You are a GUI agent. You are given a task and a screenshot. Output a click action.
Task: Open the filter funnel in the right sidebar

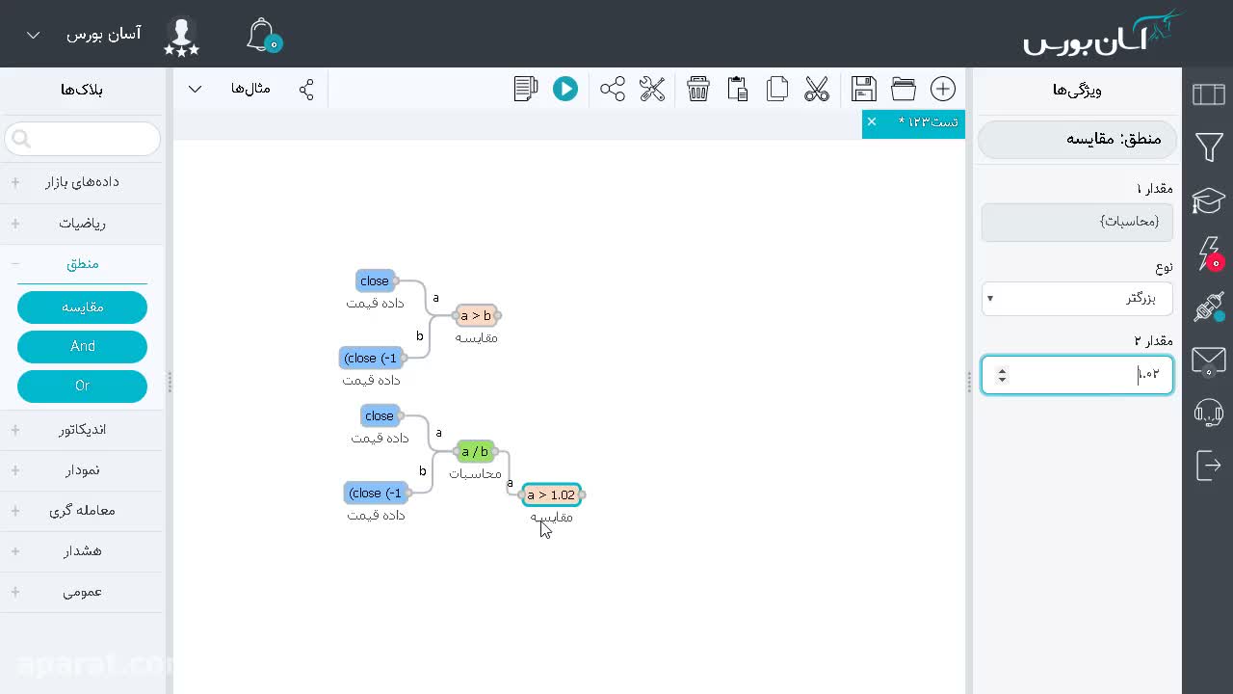[x=1209, y=147]
